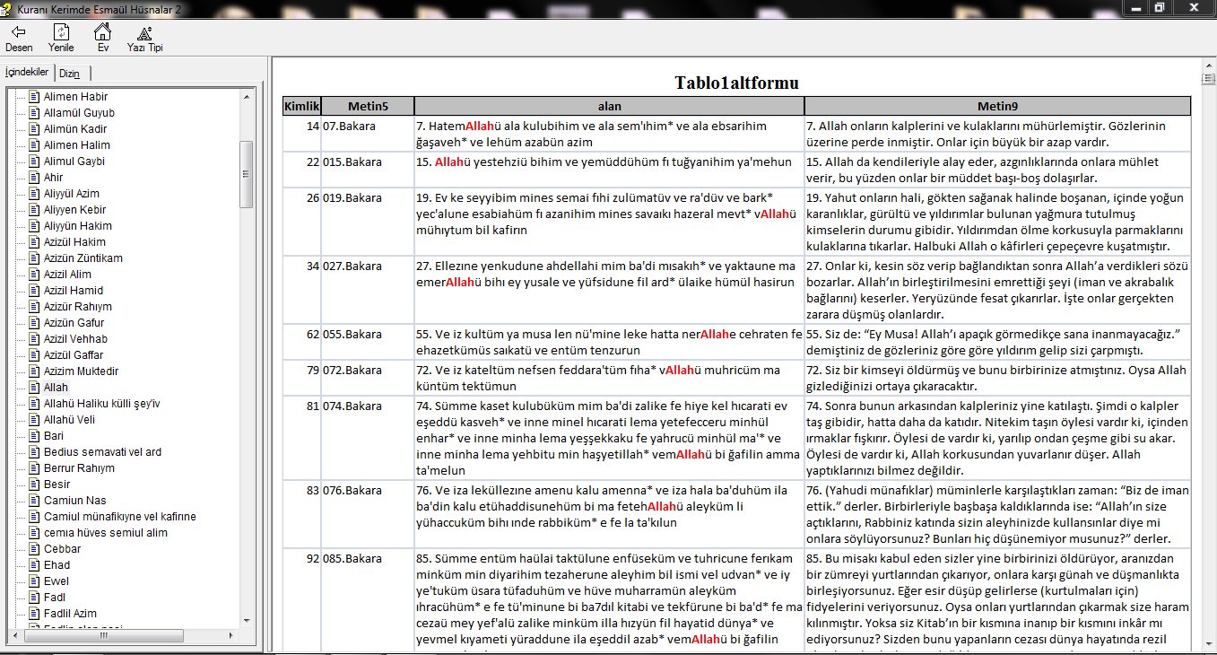
Task: Click page icon next to Cebbar
Action: [x=34, y=549]
